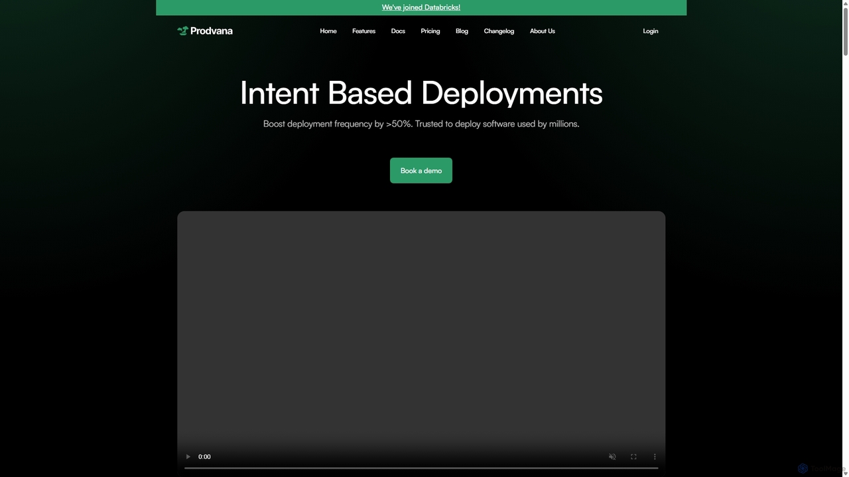This screenshot has width=849, height=477.
Task: Click the page vertical scrollbar thumb
Action: (845, 29)
